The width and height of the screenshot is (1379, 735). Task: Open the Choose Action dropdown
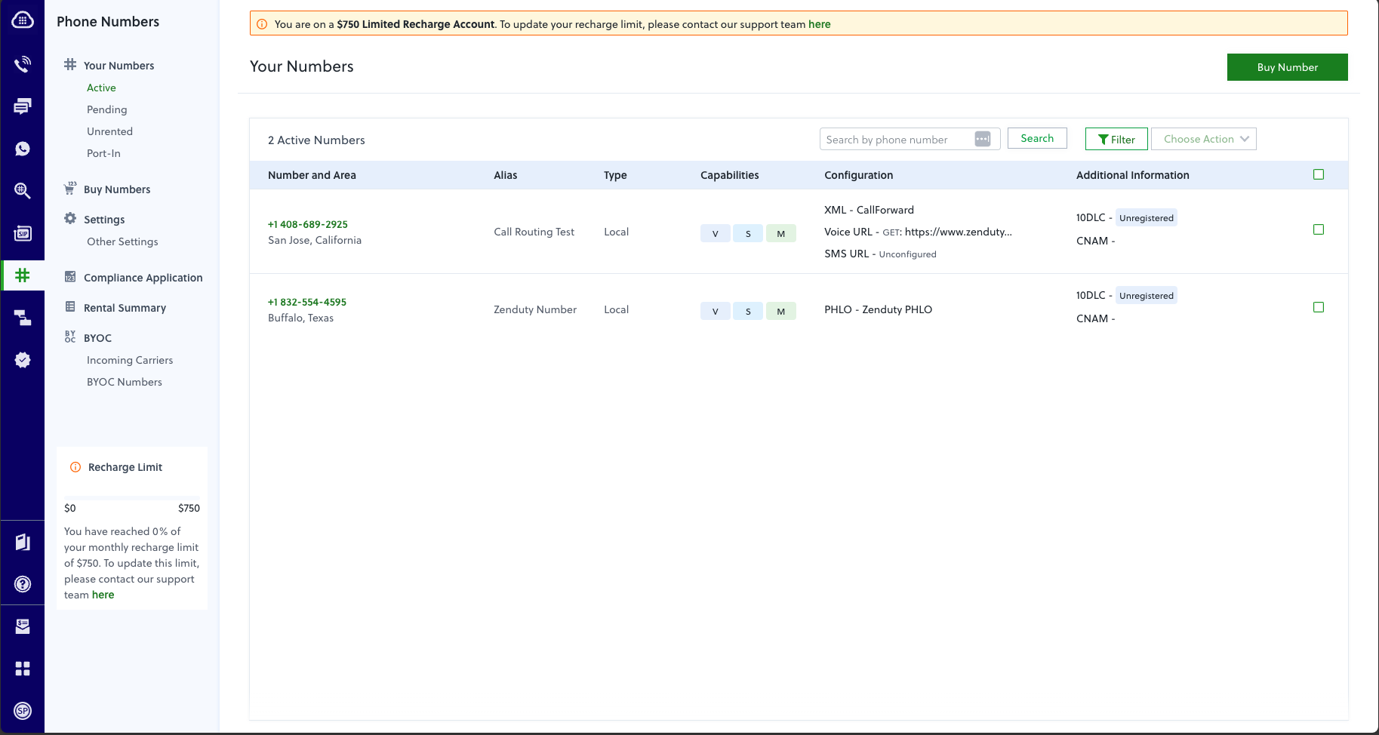coord(1204,139)
